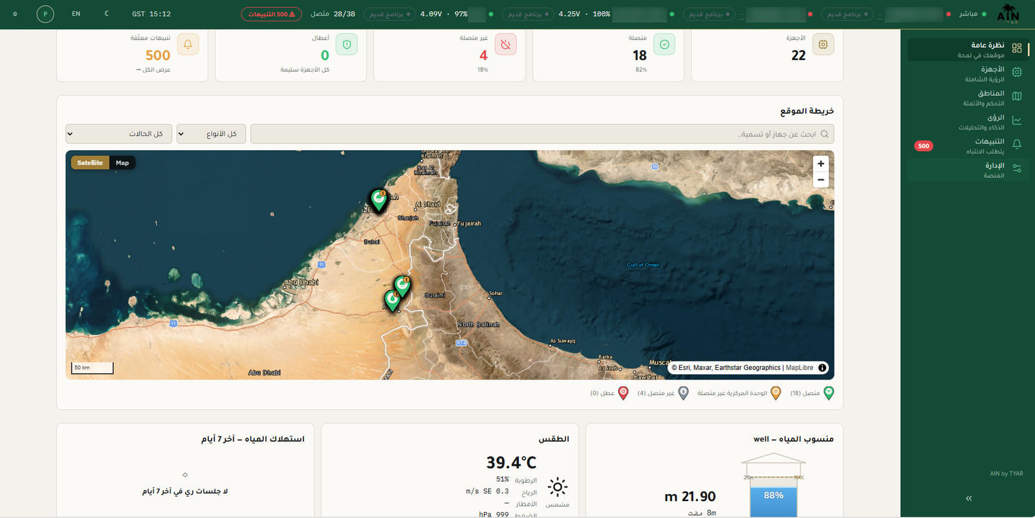1035x518 pixels.
Task: Click the Alerts bell icon in sidebar
Action: point(1017,144)
